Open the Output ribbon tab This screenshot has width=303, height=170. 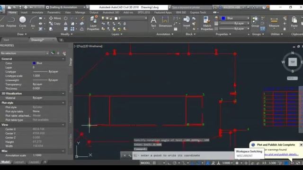[x=94, y=12]
